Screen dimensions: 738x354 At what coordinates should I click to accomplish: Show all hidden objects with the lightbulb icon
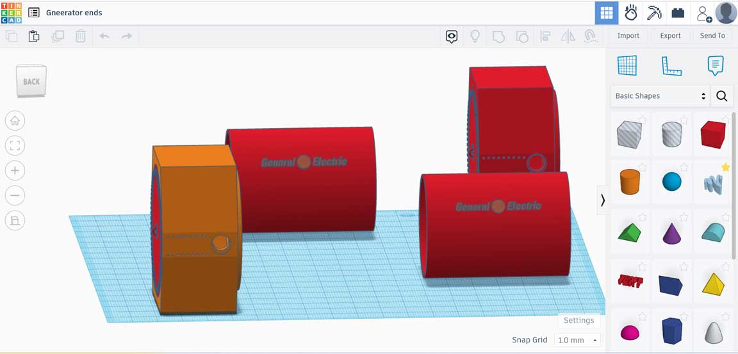475,36
